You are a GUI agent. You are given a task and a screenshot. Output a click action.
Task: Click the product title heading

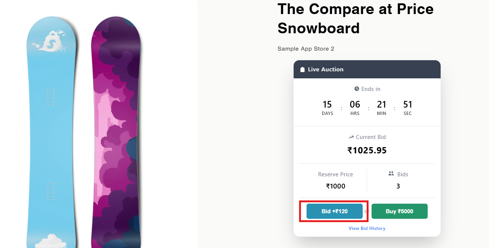(x=355, y=18)
